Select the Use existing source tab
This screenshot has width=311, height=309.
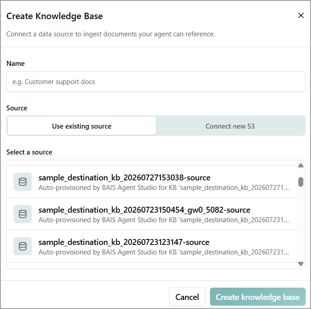point(82,126)
